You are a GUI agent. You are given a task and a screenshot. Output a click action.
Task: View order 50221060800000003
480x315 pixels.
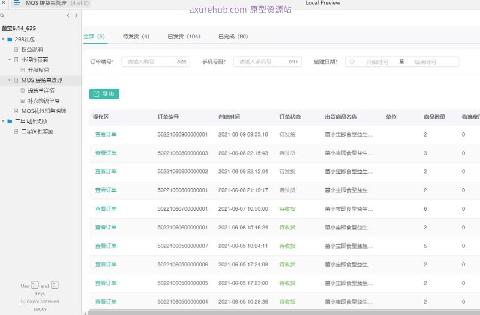pos(106,153)
